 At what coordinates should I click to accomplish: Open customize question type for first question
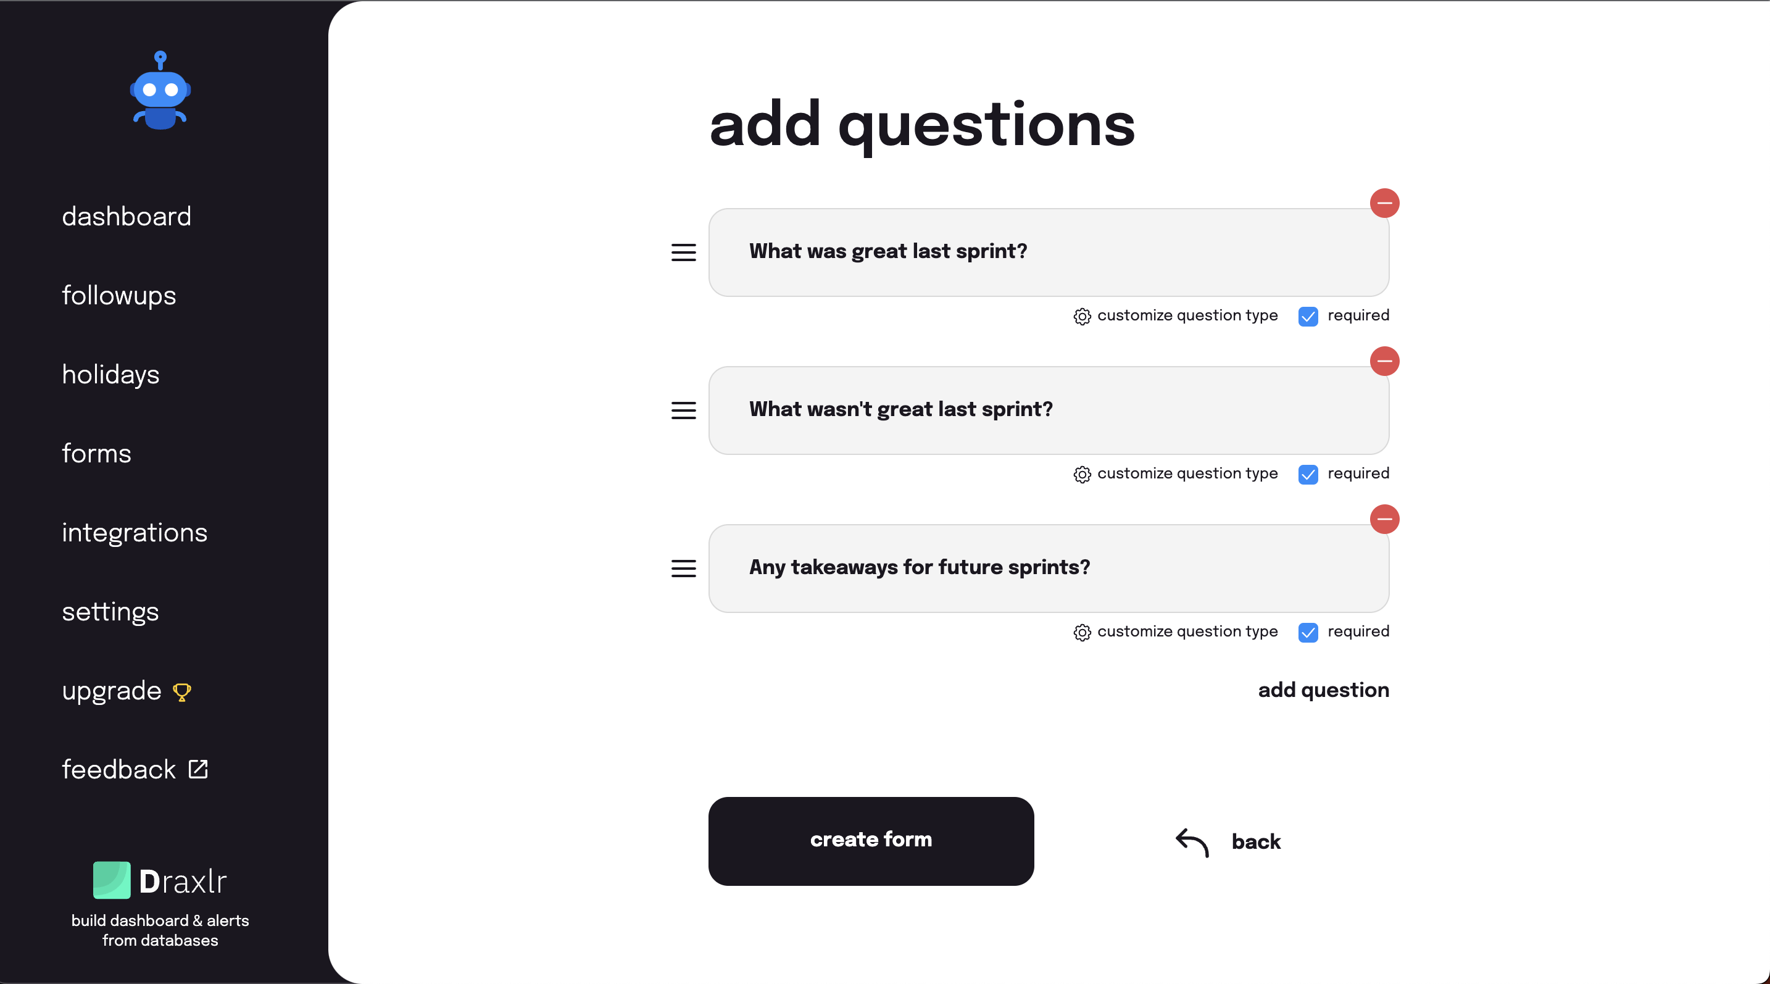coord(1176,316)
